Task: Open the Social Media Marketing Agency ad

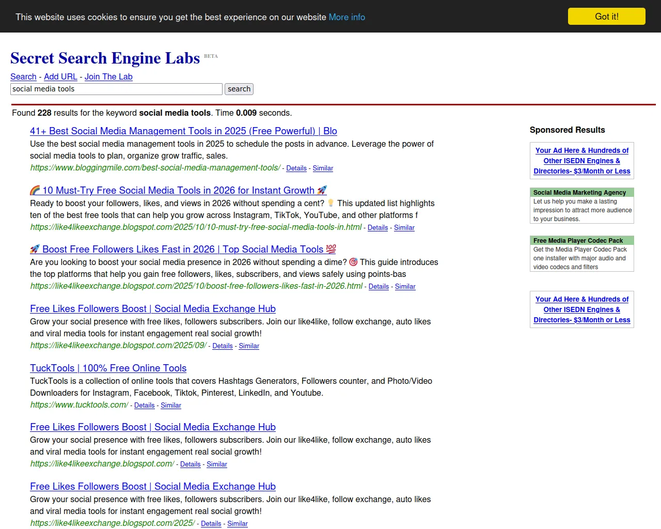Action: (x=579, y=193)
